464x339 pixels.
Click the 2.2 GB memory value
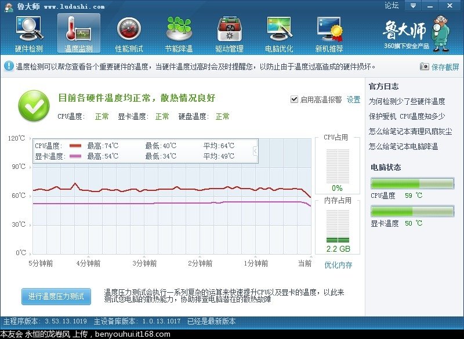[x=338, y=249]
